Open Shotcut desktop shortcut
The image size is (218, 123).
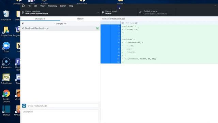pos(6,111)
